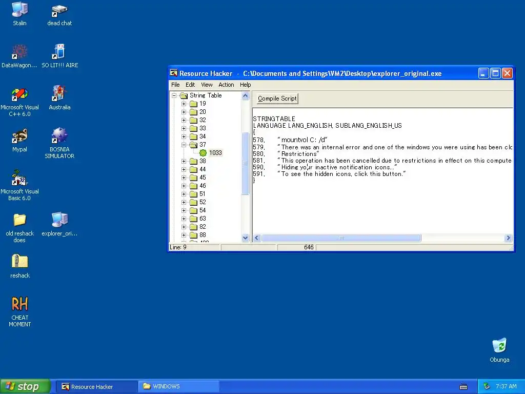The image size is (525, 394).
Task: Expand folder 32 in the tree
Action: pyautogui.click(x=184, y=120)
